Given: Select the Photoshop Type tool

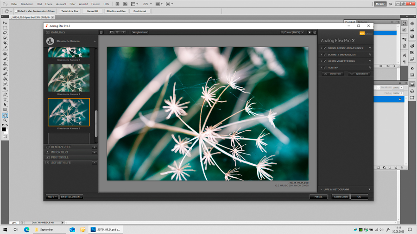Looking at the screenshot, I should pos(5,99).
